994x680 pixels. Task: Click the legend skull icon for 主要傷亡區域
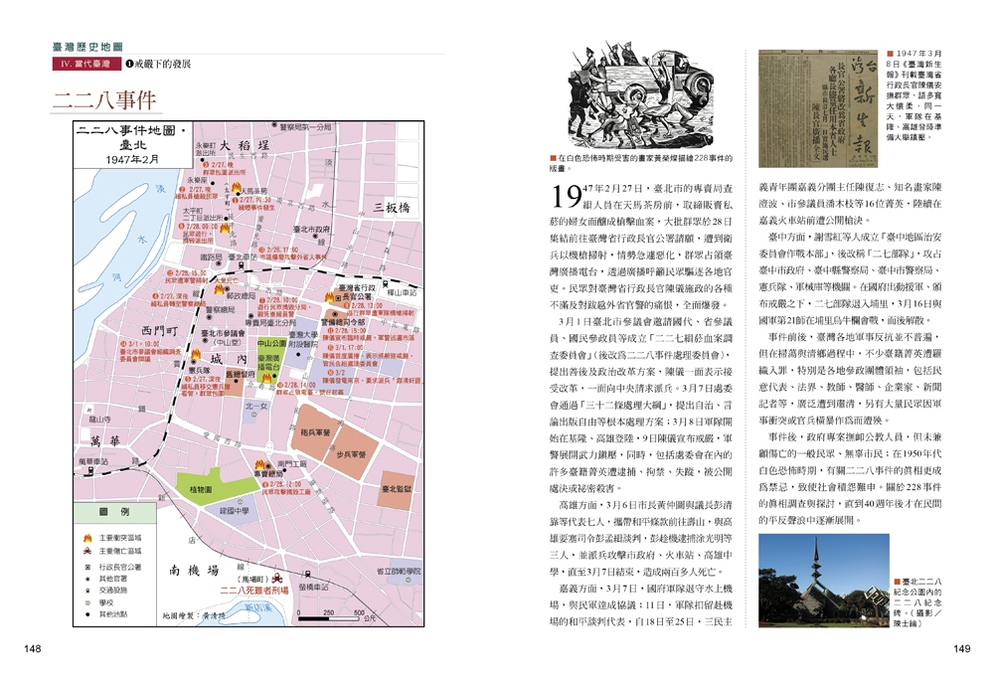click(x=86, y=552)
